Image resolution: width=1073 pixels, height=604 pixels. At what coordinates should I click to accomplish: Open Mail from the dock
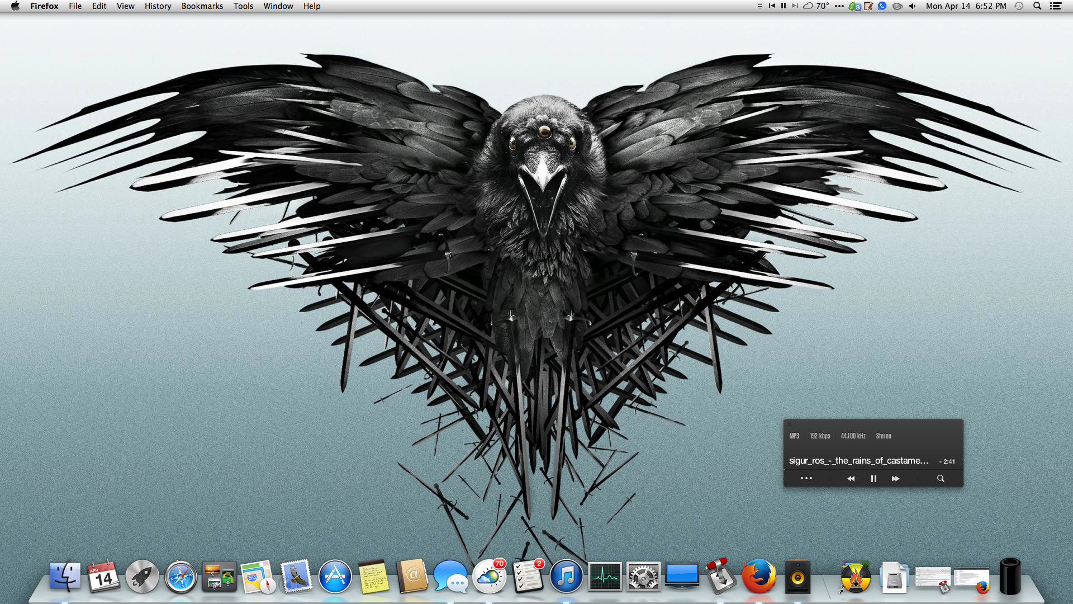[x=296, y=577]
